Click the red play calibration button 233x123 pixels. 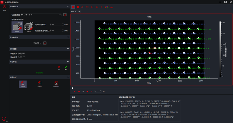pyautogui.click(x=59, y=67)
